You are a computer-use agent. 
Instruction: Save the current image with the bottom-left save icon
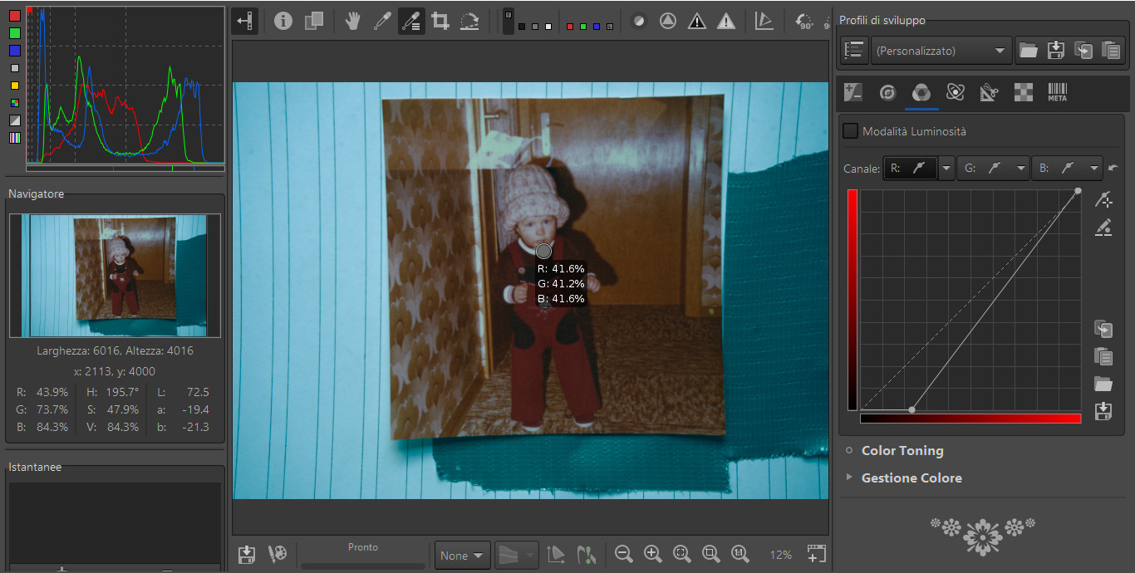[x=246, y=555]
